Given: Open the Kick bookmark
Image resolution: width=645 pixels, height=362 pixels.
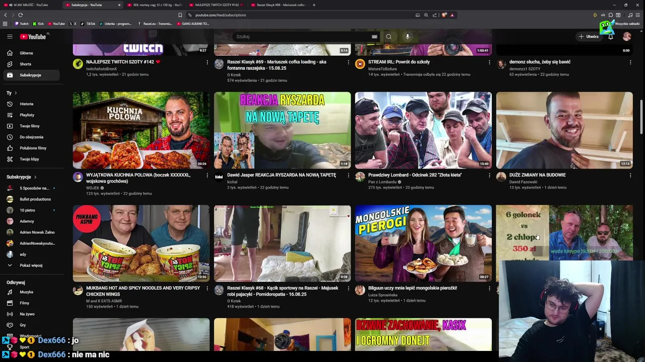Looking at the screenshot, I should pyautogui.click(x=38, y=24).
